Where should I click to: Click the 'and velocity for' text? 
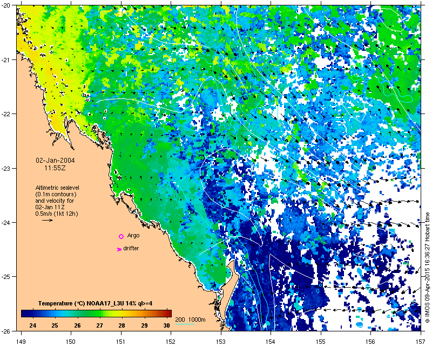[55, 201]
